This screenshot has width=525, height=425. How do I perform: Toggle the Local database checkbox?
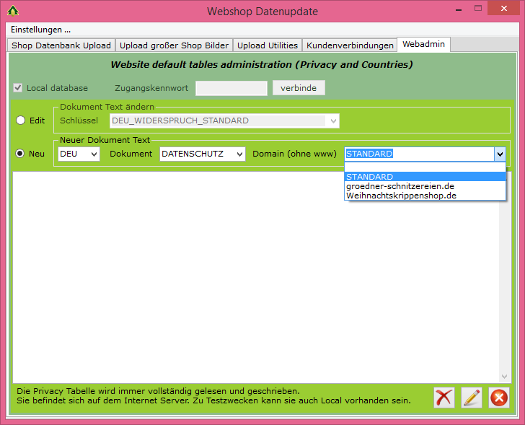coord(18,88)
